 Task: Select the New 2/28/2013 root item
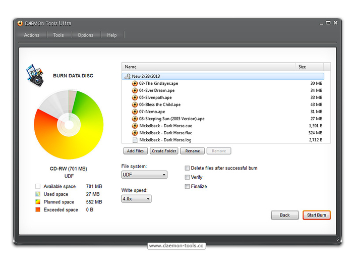point(223,76)
